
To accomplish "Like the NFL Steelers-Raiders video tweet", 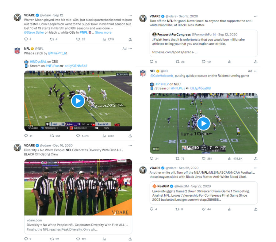I will (204, 158).
